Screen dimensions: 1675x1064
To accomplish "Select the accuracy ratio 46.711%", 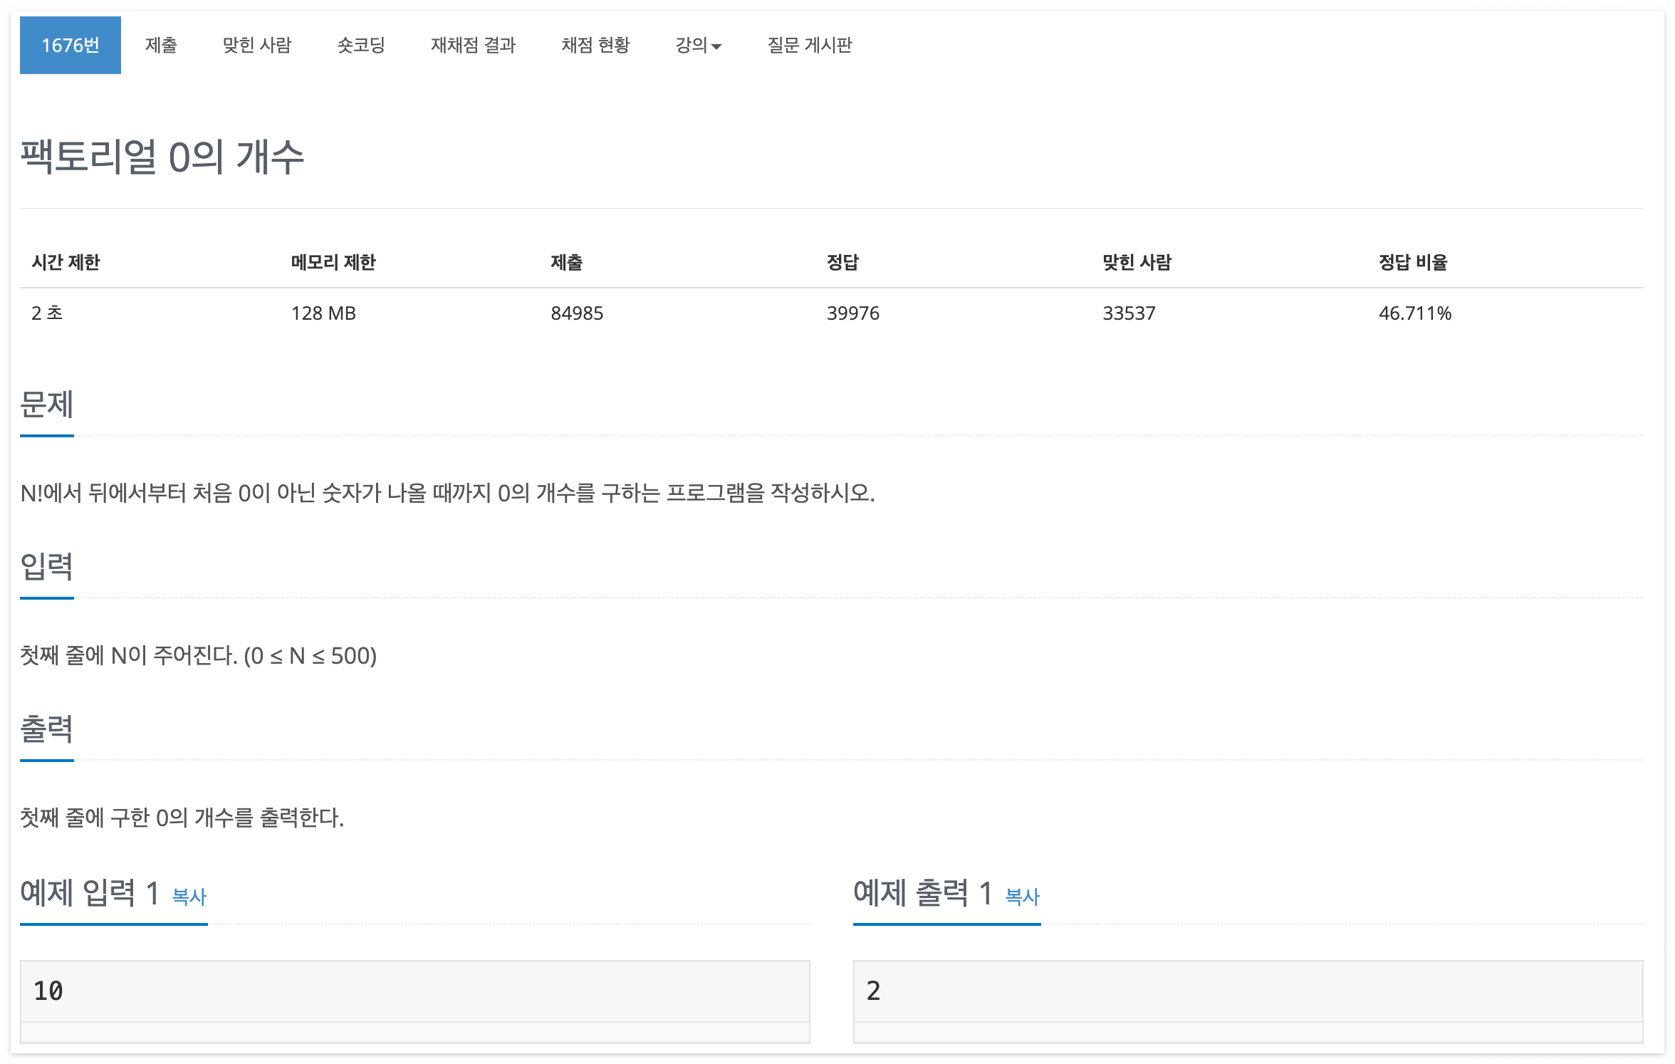I will (x=1415, y=313).
